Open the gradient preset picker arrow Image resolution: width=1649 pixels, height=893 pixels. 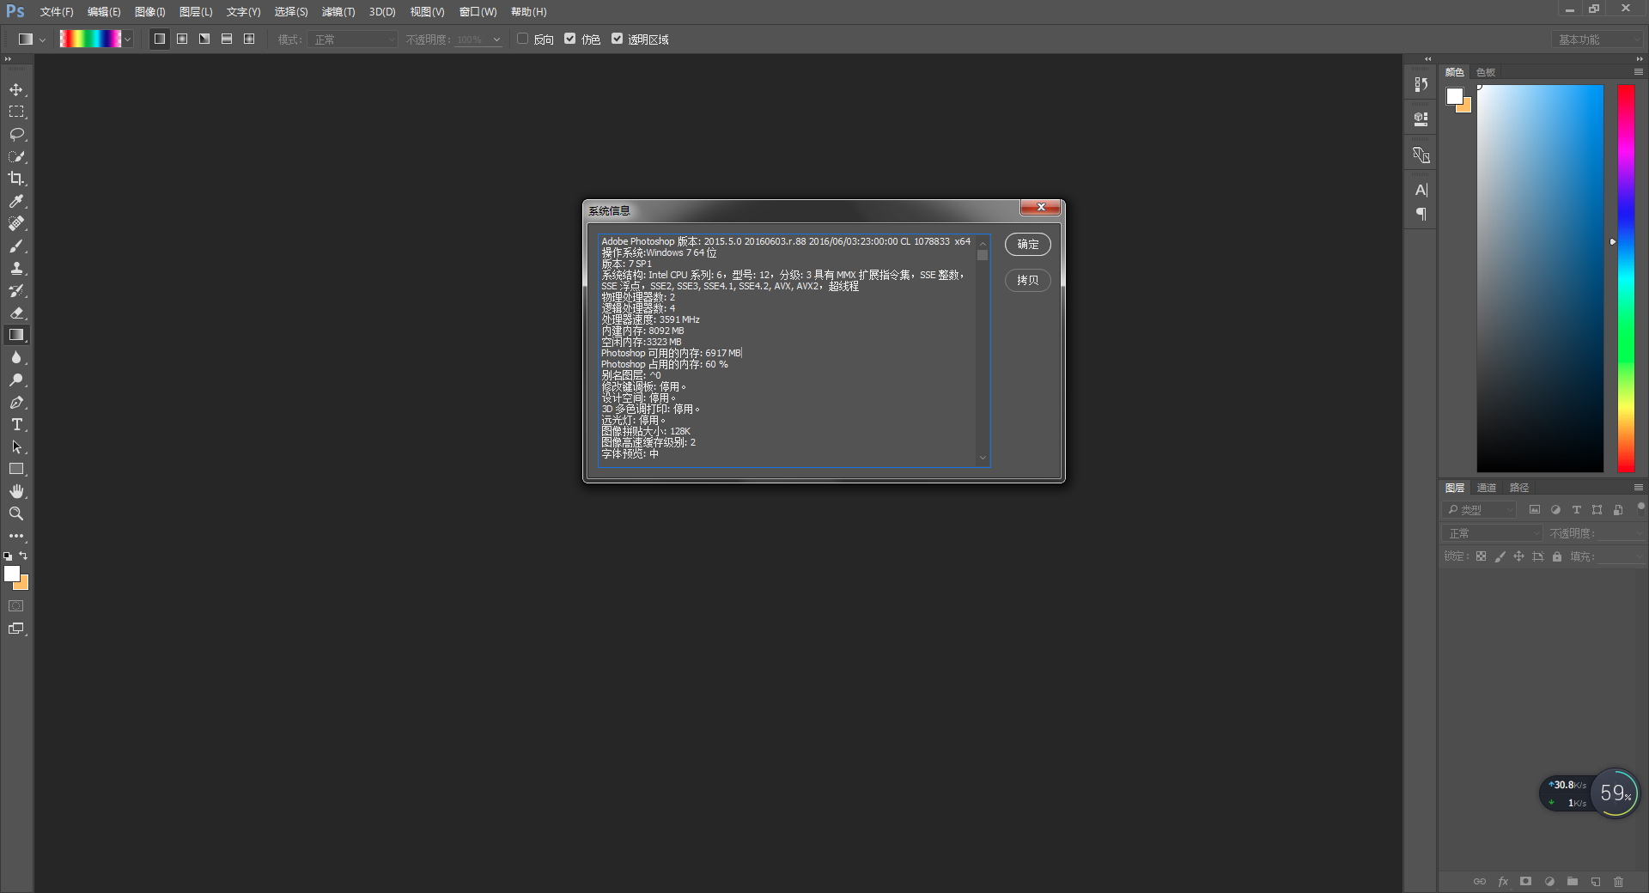point(128,39)
